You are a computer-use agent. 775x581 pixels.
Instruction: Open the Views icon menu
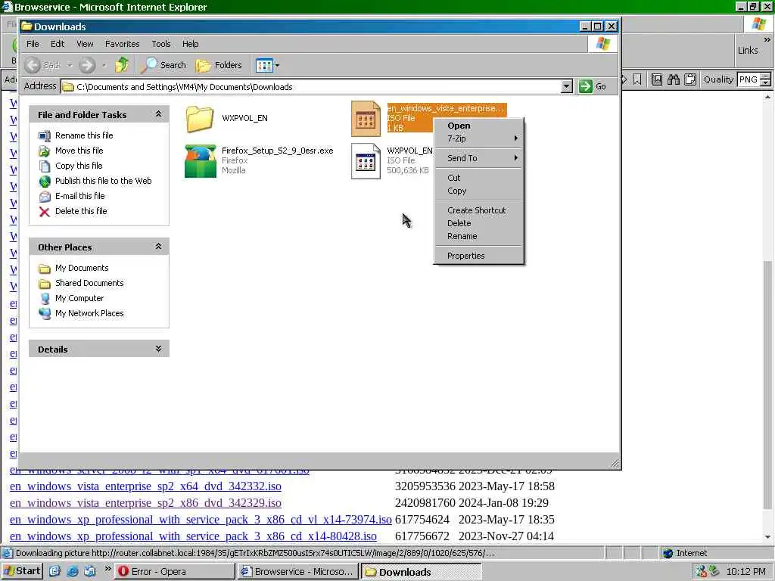click(267, 65)
